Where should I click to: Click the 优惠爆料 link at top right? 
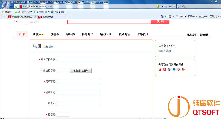[x=191, y=35]
